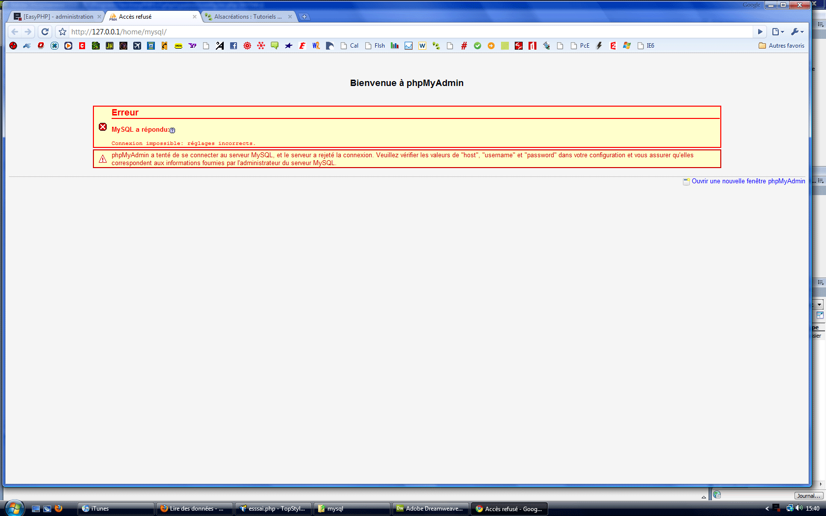Image resolution: width=826 pixels, height=516 pixels.
Task: Open a new tab with the plus button
Action: 304,17
